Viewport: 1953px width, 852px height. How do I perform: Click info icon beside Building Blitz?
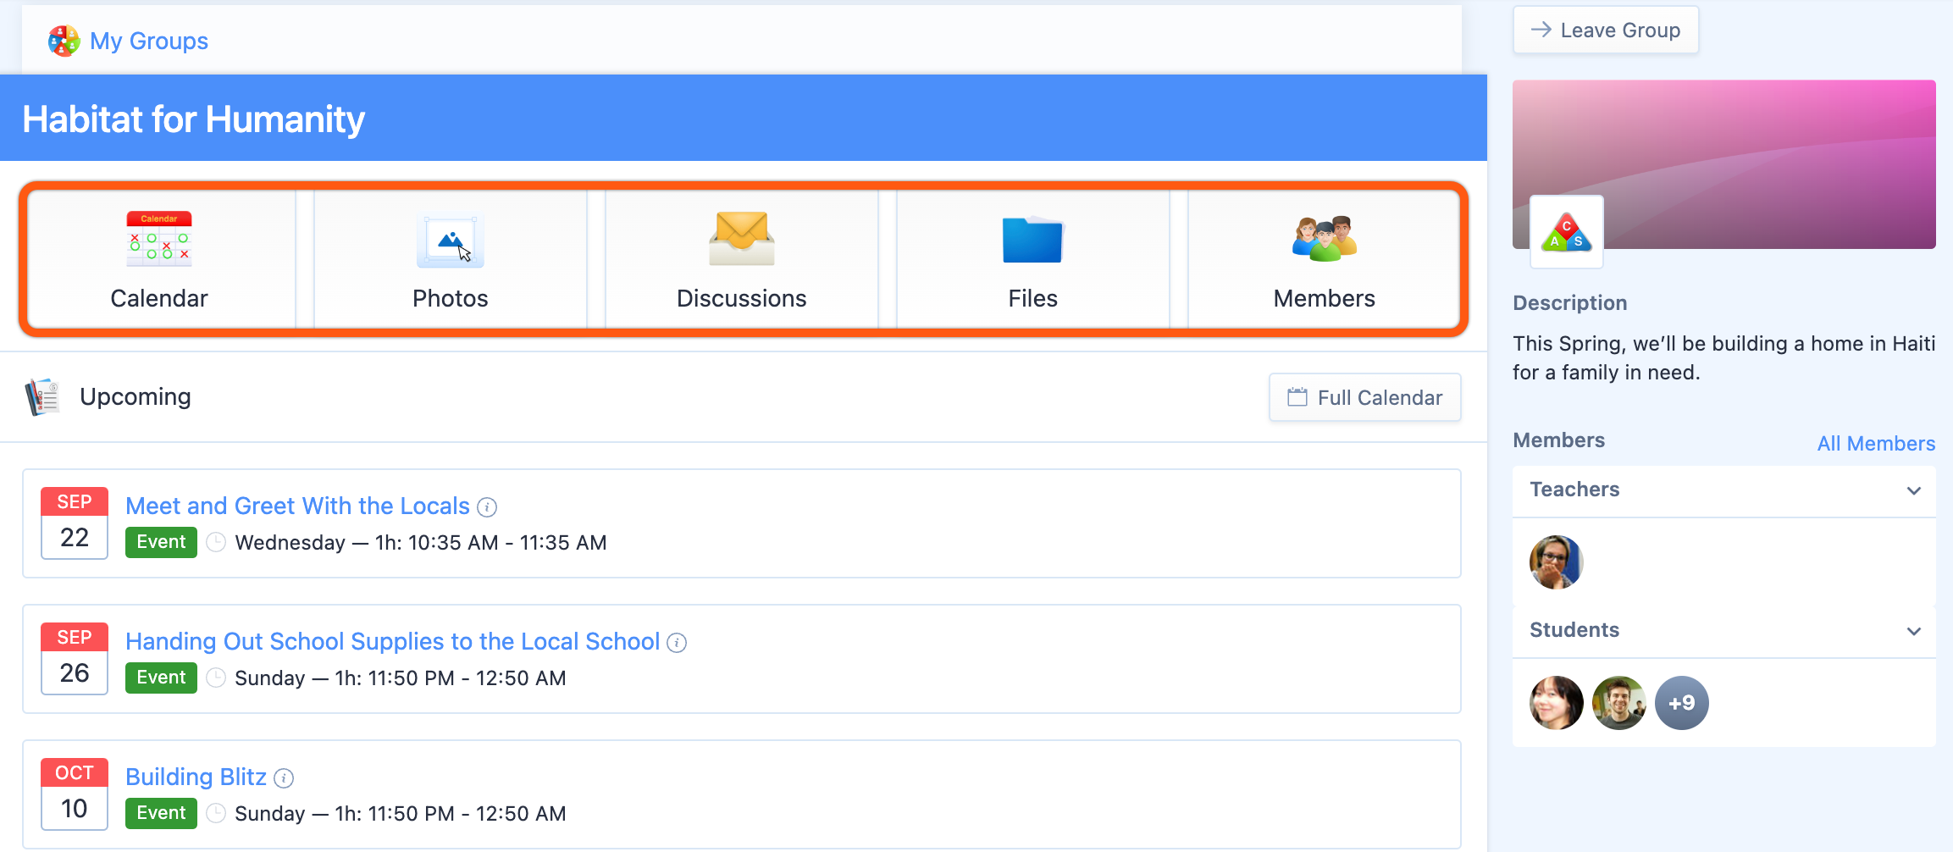[x=284, y=778]
